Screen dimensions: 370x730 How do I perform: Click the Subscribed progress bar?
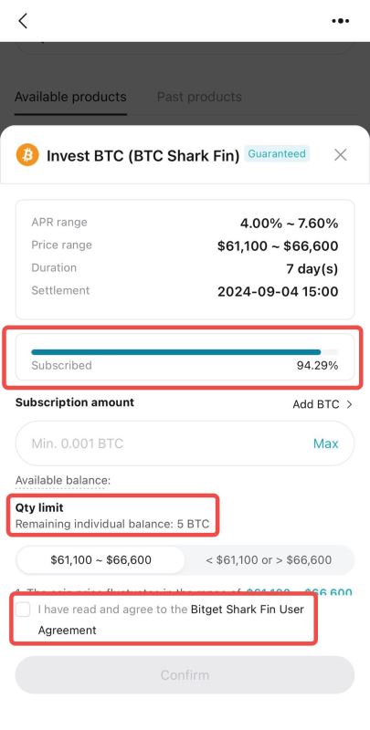(x=185, y=352)
